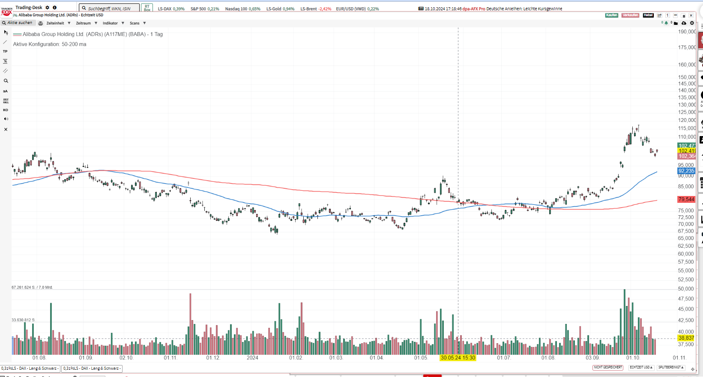Click the Suchbegriff, WKN, ISIN search field

(109, 8)
